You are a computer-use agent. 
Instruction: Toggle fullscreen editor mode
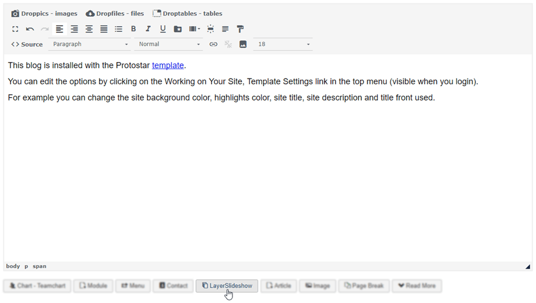tap(16, 29)
